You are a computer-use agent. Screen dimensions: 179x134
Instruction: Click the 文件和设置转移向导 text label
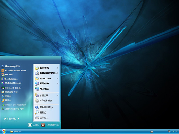(x=14, y=109)
